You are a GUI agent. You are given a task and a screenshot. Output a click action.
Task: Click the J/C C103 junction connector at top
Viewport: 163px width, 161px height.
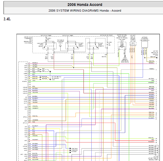point(133,44)
